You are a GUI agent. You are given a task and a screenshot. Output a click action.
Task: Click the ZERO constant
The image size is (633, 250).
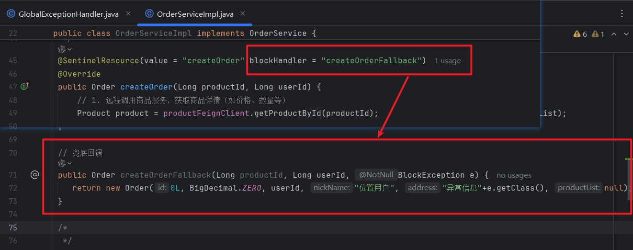coord(252,188)
